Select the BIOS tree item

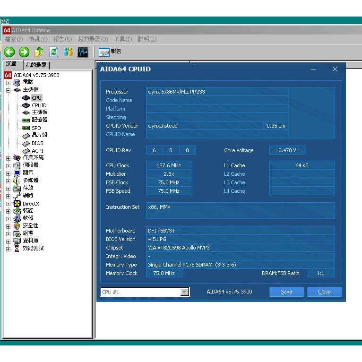[37, 143]
